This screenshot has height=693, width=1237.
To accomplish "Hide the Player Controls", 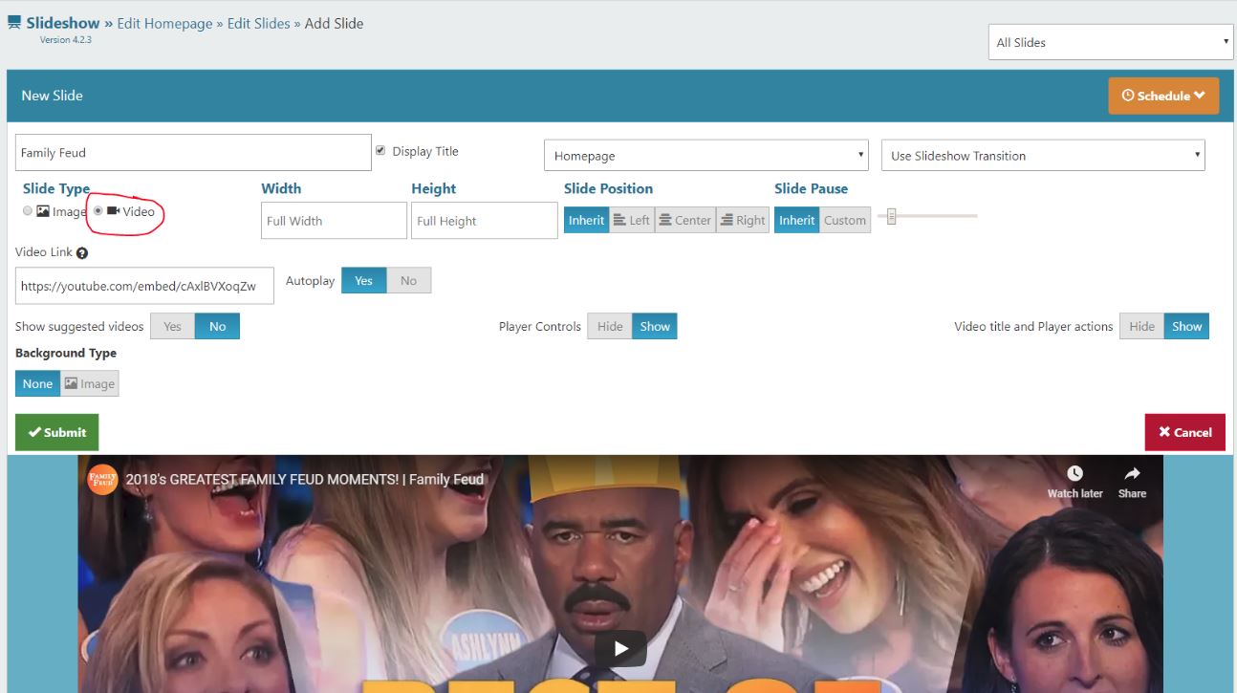I will (610, 326).
